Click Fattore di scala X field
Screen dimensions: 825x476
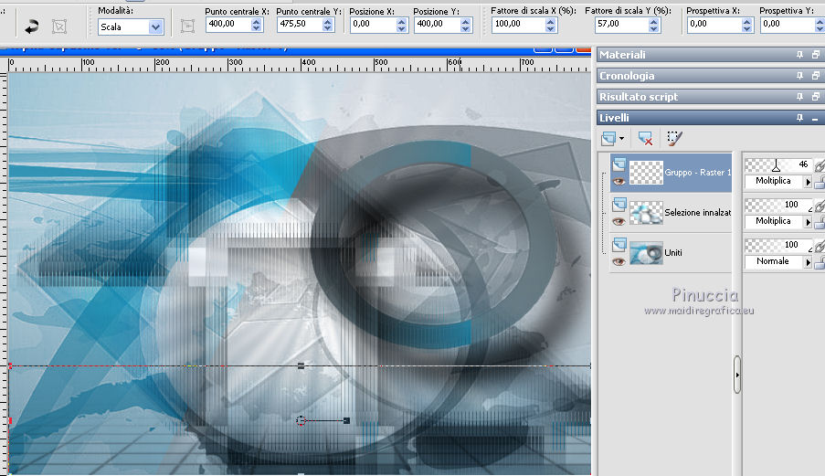[x=518, y=24]
